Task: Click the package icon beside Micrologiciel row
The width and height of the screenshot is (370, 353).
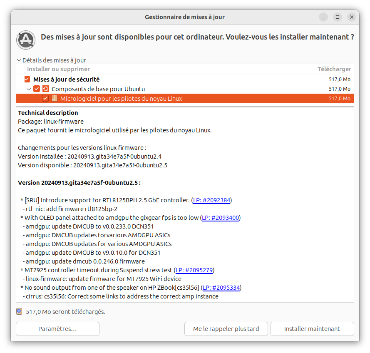Action: pyautogui.click(x=54, y=98)
